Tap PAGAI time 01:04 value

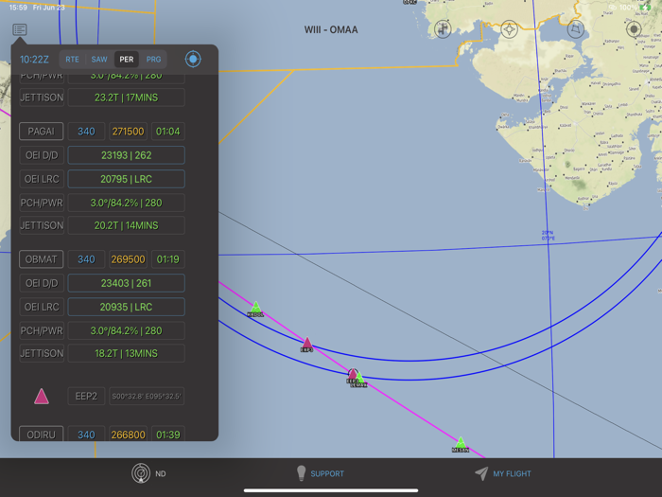pos(168,132)
